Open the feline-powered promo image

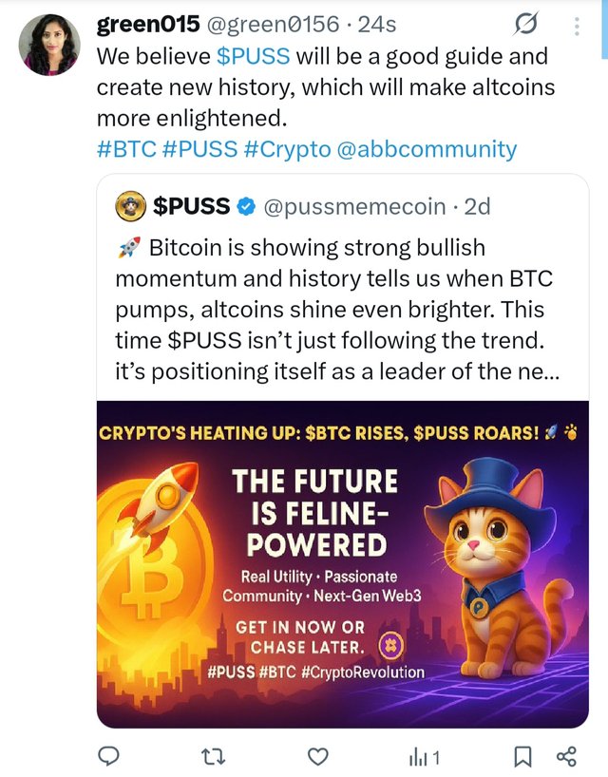pos(342,564)
